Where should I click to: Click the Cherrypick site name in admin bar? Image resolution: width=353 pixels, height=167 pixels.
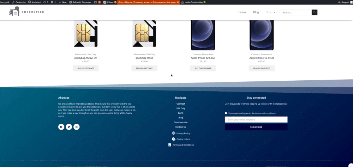(5, 2)
